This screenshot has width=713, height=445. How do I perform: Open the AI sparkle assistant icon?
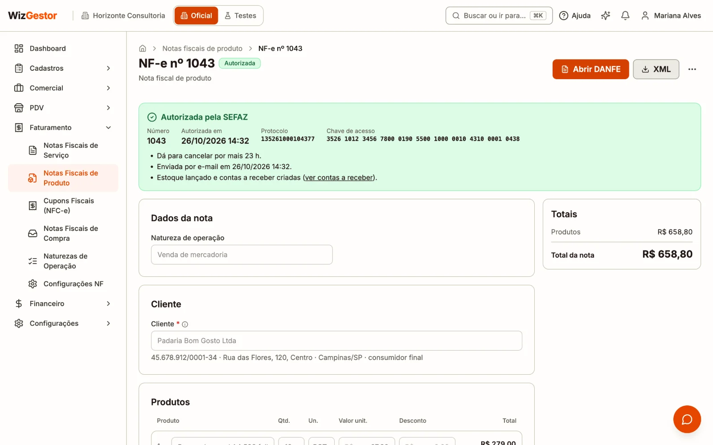click(x=605, y=16)
